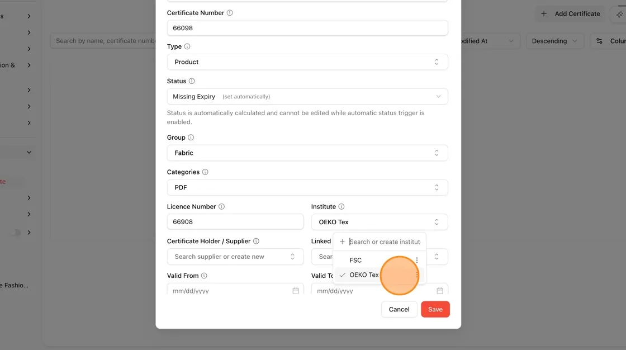Open the Search supplier or create new dropdown
This screenshot has height=350, width=626.
click(235, 257)
